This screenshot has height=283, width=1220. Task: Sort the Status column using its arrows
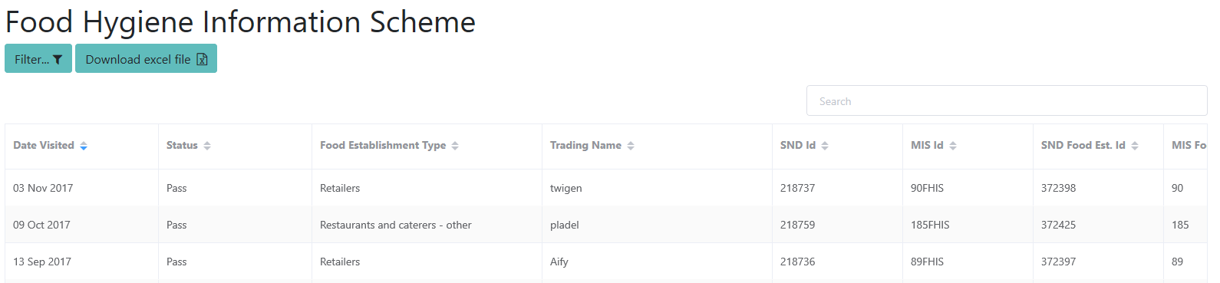pyautogui.click(x=207, y=146)
